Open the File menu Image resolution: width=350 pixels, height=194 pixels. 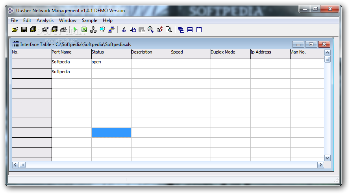(14, 20)
